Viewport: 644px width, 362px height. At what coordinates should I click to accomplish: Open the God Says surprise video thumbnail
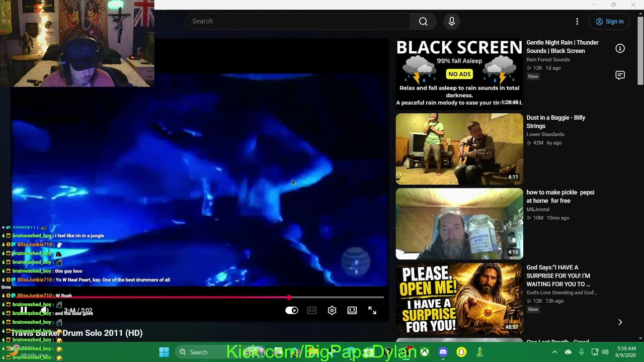tap(459, 299)
